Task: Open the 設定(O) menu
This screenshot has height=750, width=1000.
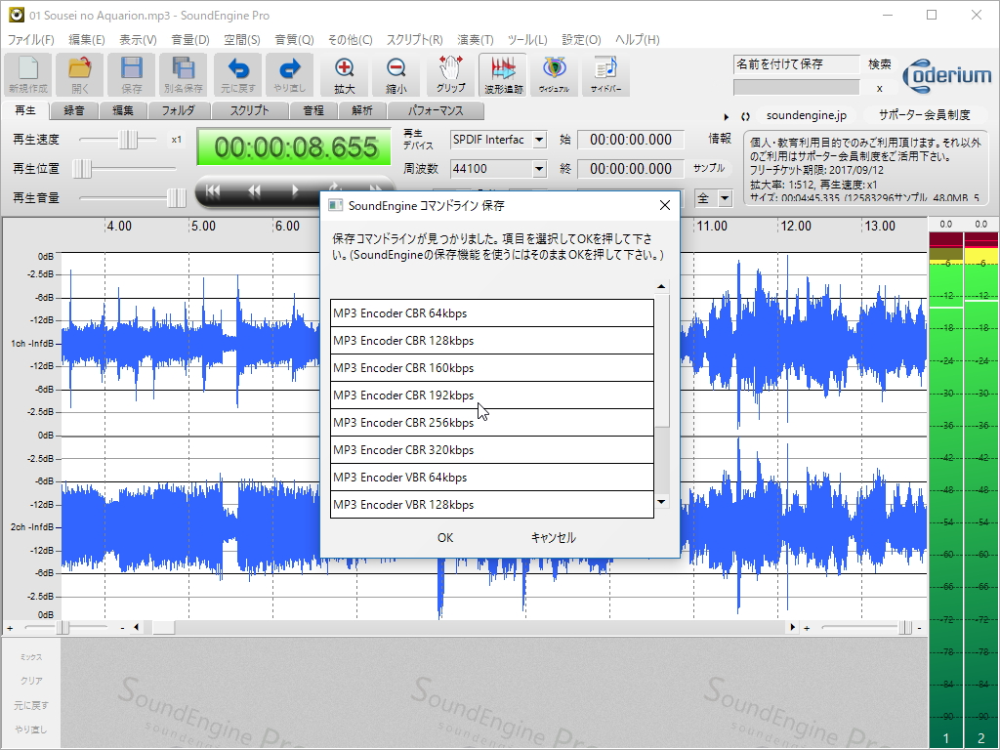Action: (x=581, y=39)
